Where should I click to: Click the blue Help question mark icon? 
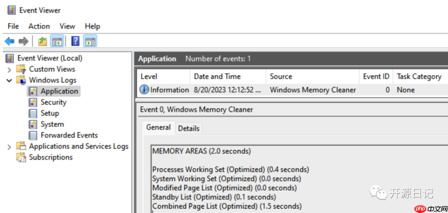tap(75, 41)
